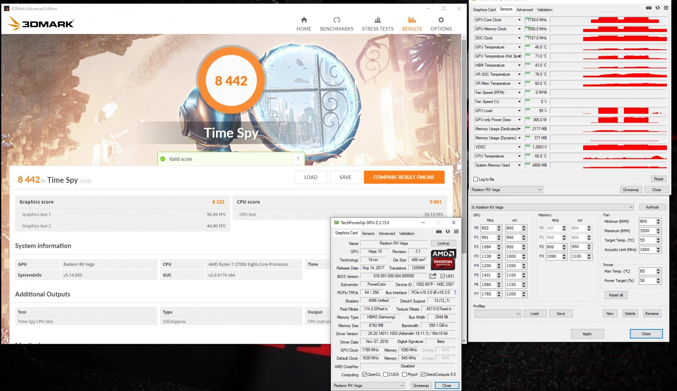
Task: Open the Profiles combo box
Action: 498,314
